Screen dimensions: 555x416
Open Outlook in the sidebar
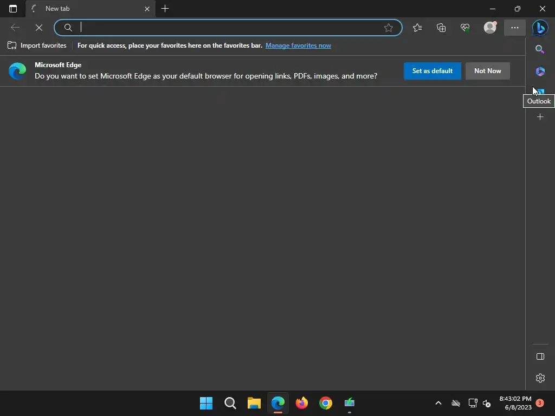540,92
